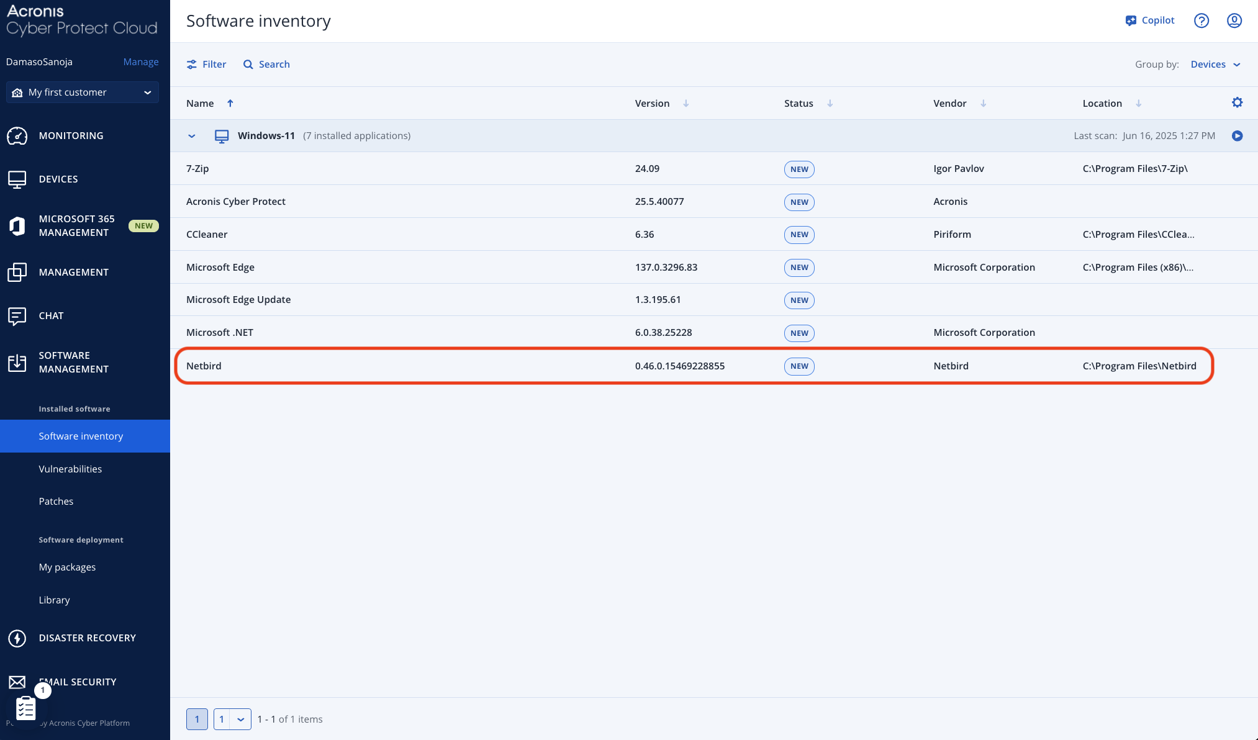1258x740 pixels.
Task: Click the Email Security envelope icon
Action: [17, 682]
